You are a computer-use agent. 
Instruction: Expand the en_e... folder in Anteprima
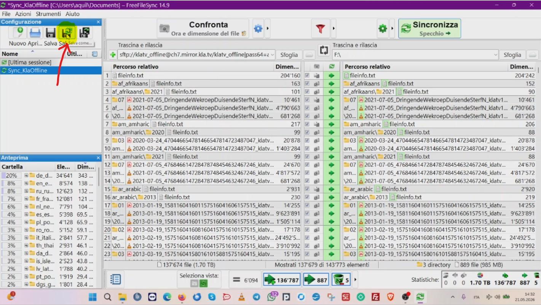(x=26, y=183)
